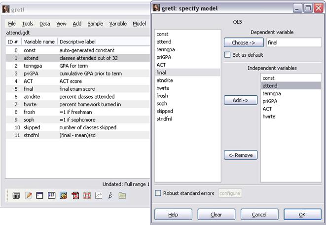Confirm the model with OK
The image size is (326, 225).
(302, 215)
